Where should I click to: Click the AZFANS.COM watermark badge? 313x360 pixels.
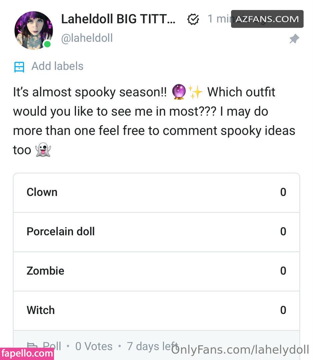267,19
